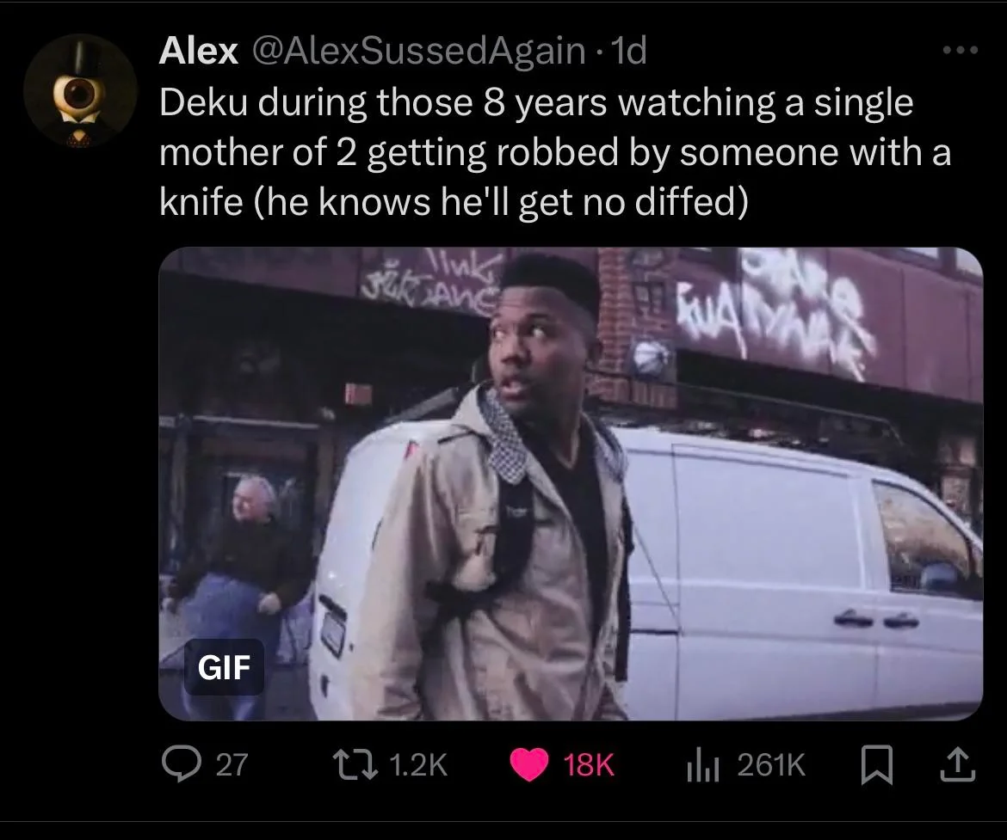The height and width of the screenshot is (840, 1007).
Task: Click the GIF badge on the media
Action: [x=224, y=666]
